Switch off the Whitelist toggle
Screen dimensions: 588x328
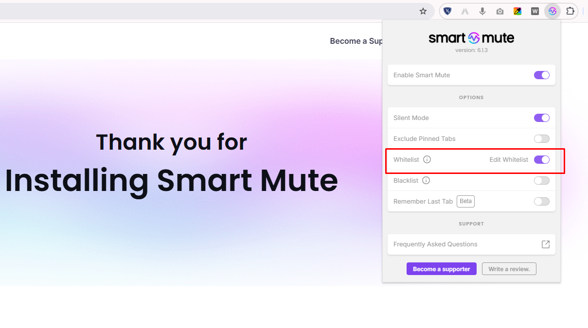[x=542, y=159]
